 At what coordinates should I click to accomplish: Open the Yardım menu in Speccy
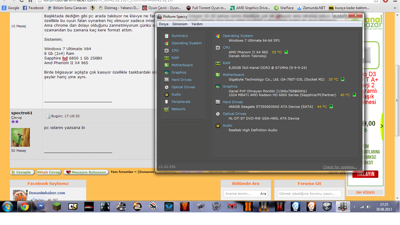tap(197, 24)
